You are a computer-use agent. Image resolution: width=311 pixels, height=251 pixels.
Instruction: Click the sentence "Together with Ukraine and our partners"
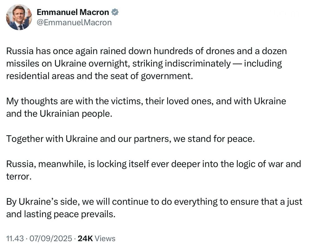point(130,138)
